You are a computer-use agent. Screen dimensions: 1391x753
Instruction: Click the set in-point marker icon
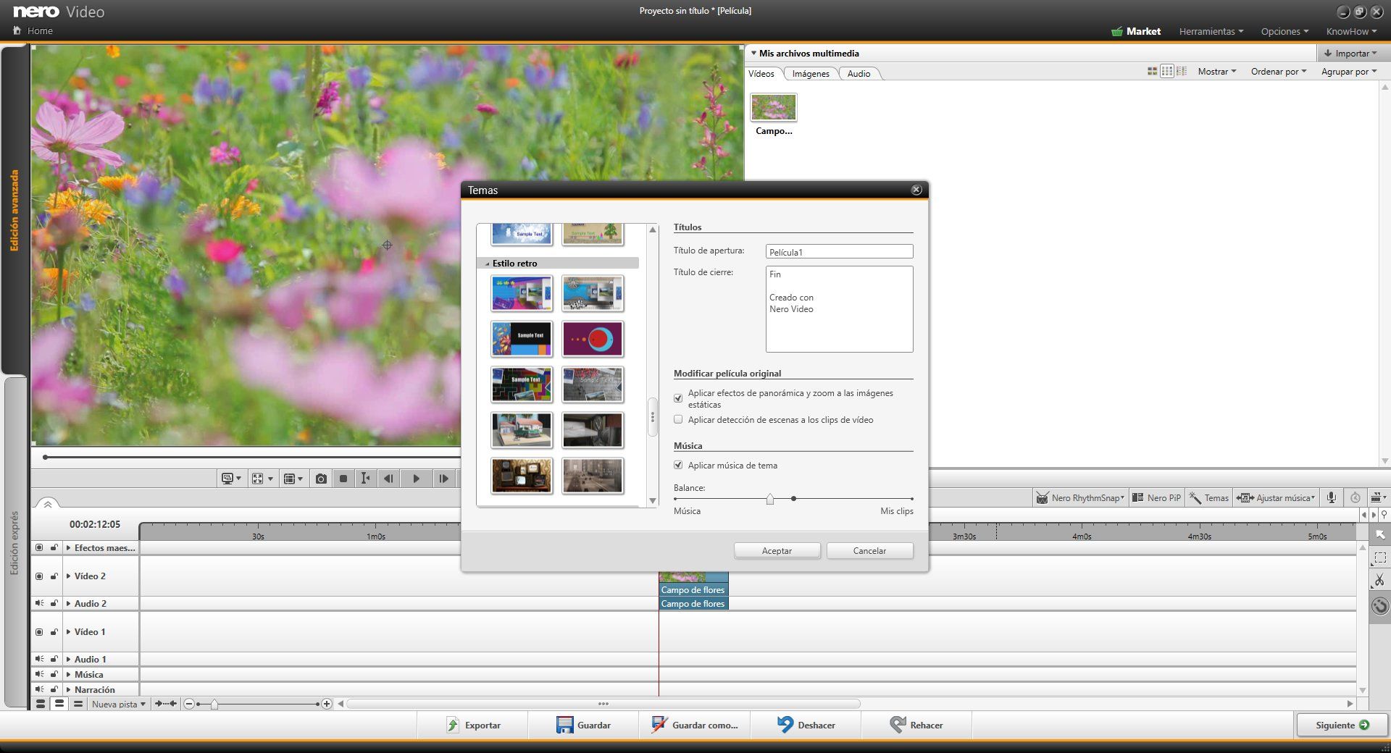(x=366, y=479)
